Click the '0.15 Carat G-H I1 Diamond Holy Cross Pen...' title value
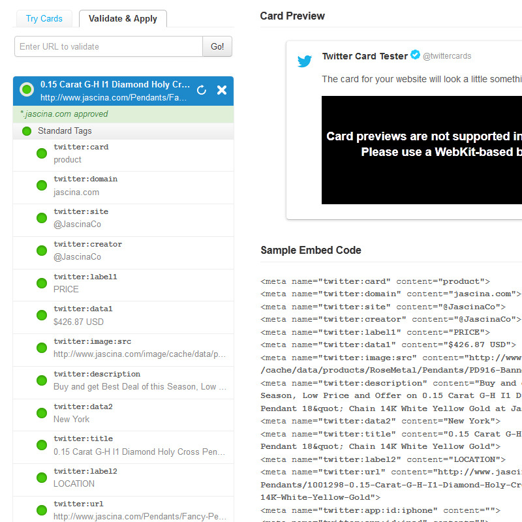The image size is (522, 522). click(x=139, y=452)
